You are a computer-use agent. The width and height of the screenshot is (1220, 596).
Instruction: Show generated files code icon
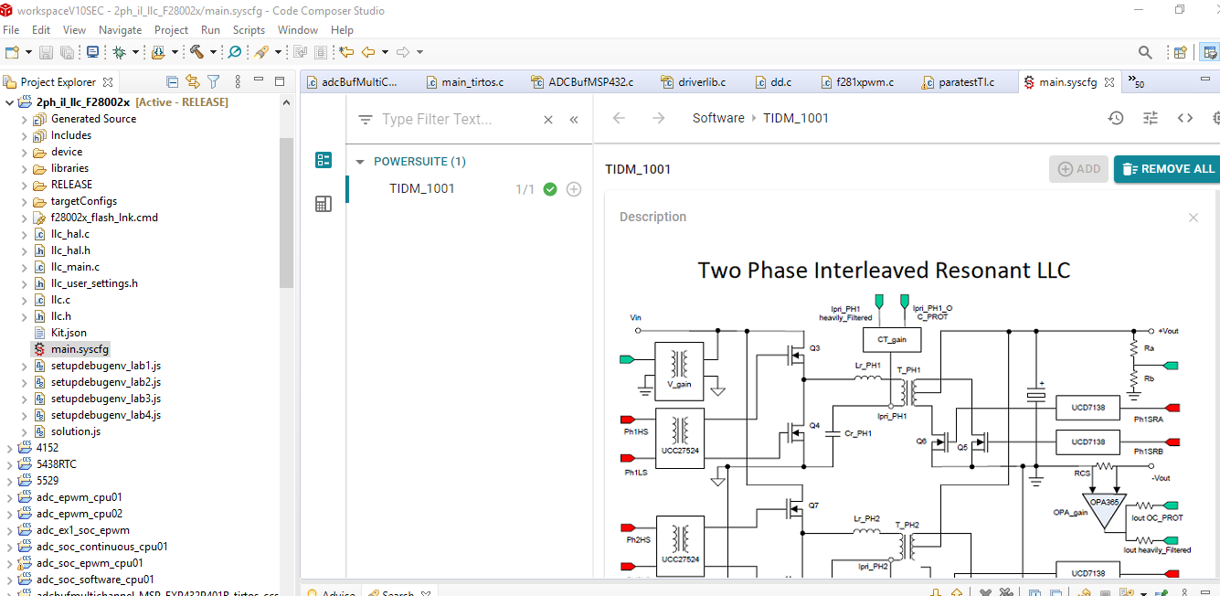(x=1185, y=118)
